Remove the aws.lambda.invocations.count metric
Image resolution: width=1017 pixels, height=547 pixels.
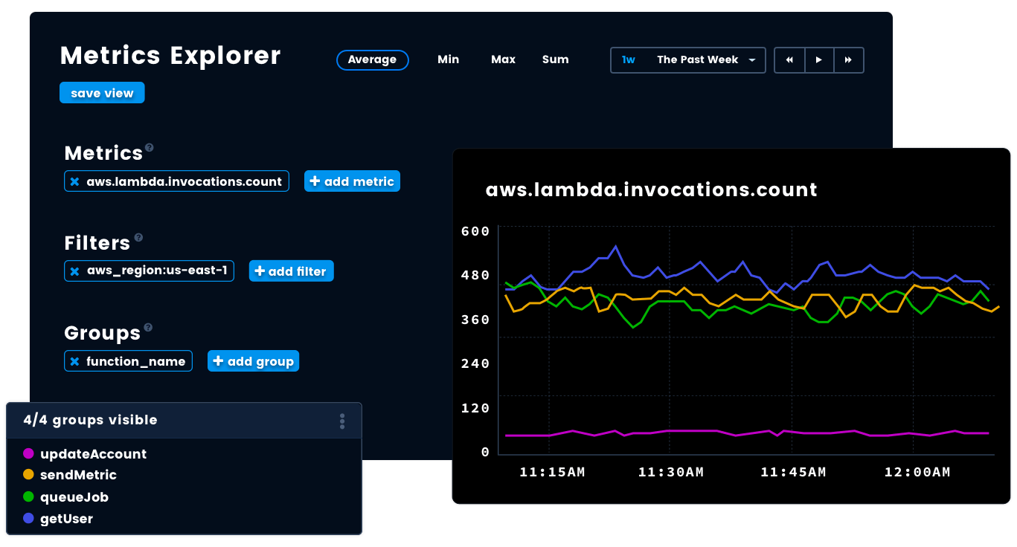pyautogui.click(x=74, y=181)
